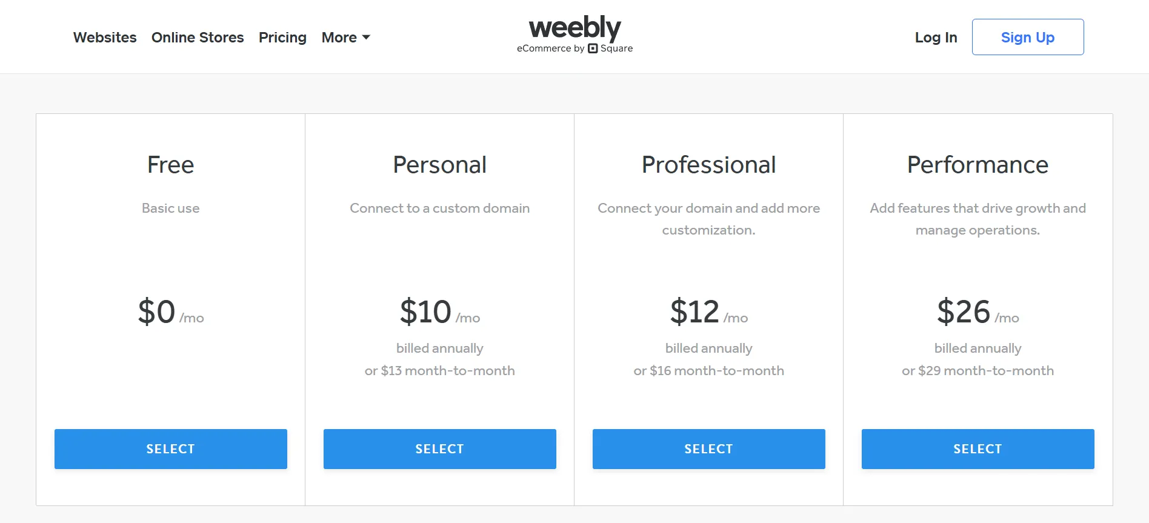The width and height of the screenshot is (1149, 523).
Task: Click the Log In link
Action: click(x=935, y=37)
